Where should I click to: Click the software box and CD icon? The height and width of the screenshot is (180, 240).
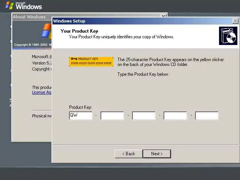[228, 36]
